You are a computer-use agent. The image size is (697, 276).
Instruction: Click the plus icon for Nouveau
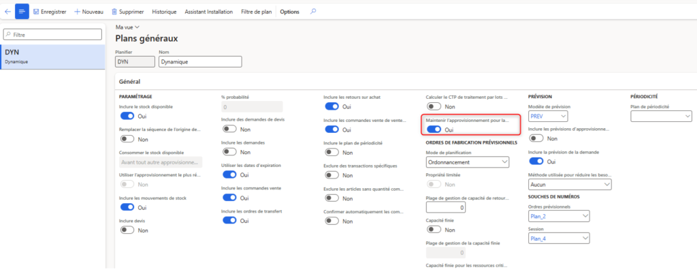click(x=77, y=12)
